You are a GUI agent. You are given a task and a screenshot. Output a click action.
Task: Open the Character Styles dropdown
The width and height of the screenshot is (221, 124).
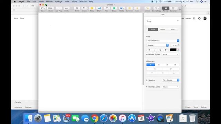[170, 54]
